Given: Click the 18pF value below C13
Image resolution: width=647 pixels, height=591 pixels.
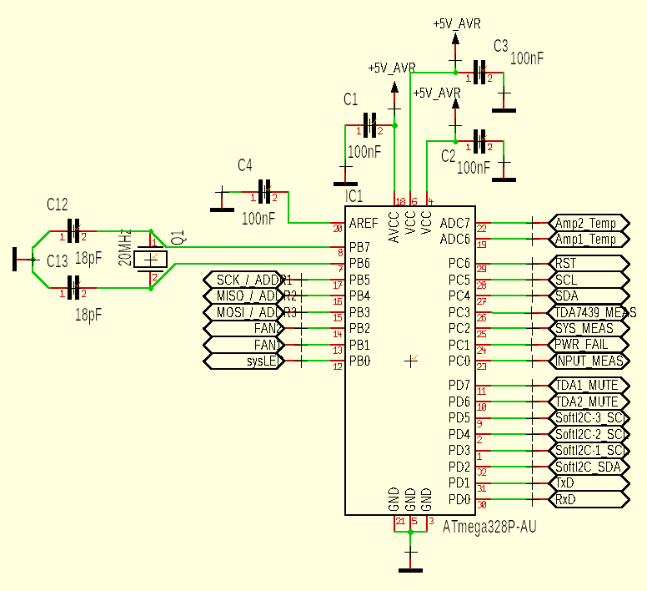Looking at the screenshot, I should 88,315.
